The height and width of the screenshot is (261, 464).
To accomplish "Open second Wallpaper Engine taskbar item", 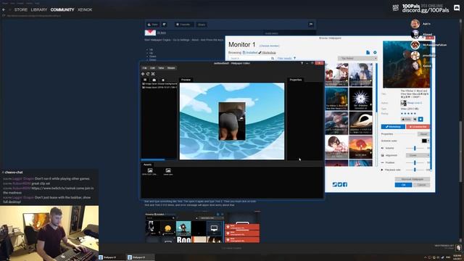I will point(140,257).
